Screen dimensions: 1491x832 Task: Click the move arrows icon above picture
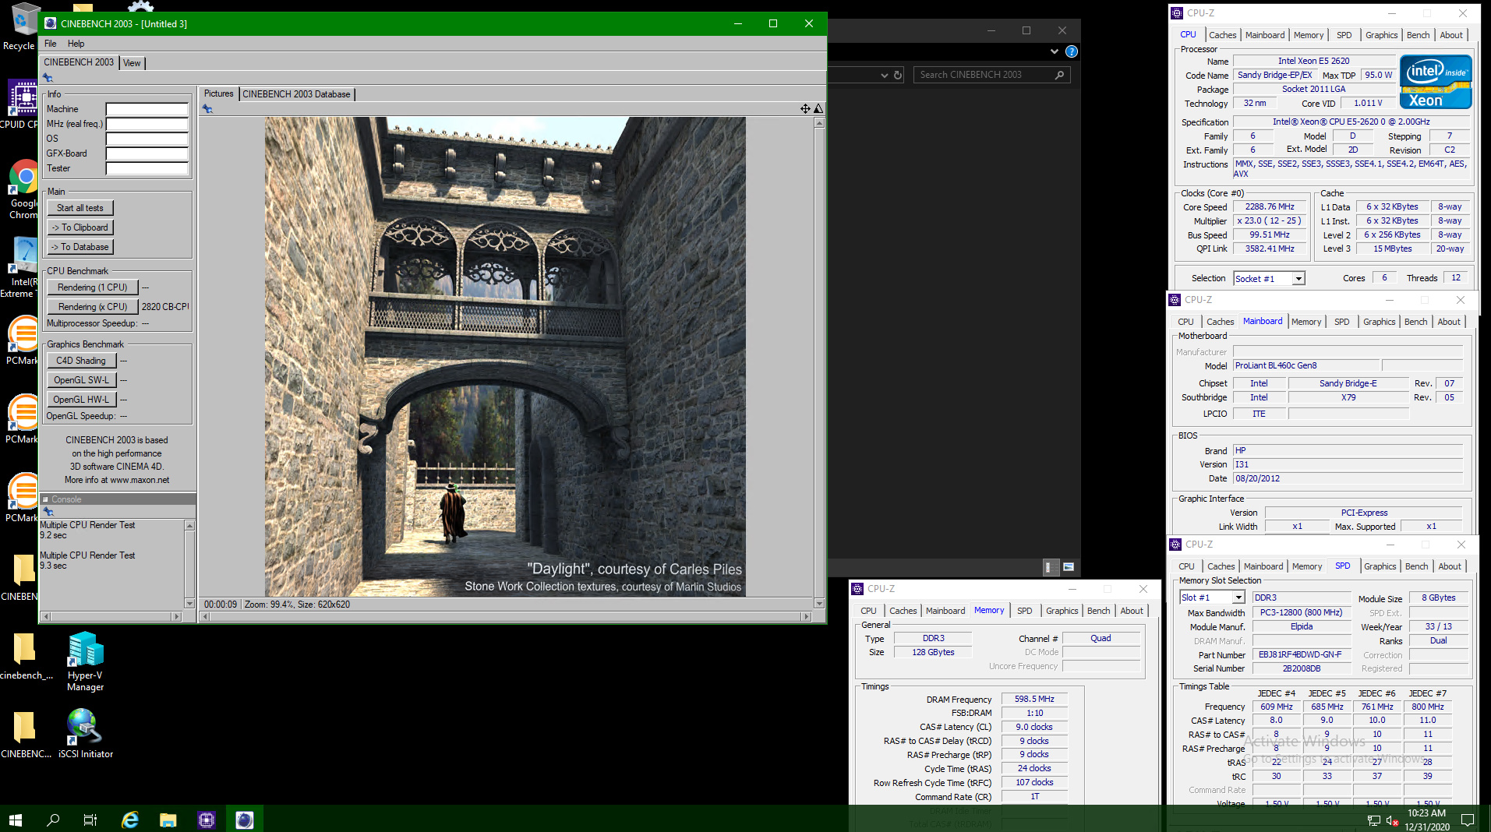(x=805, y=108)
